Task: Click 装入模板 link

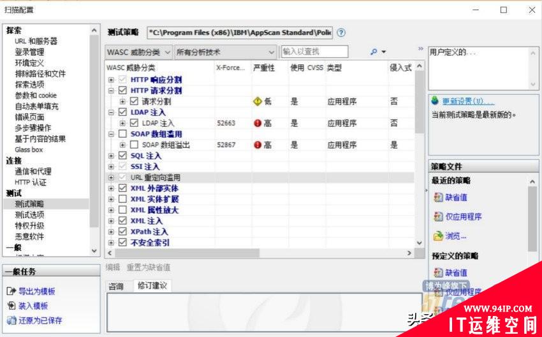Action: click(x=33, y=306)
